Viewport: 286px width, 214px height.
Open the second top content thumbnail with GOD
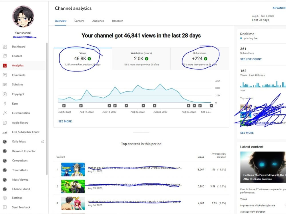73,187
